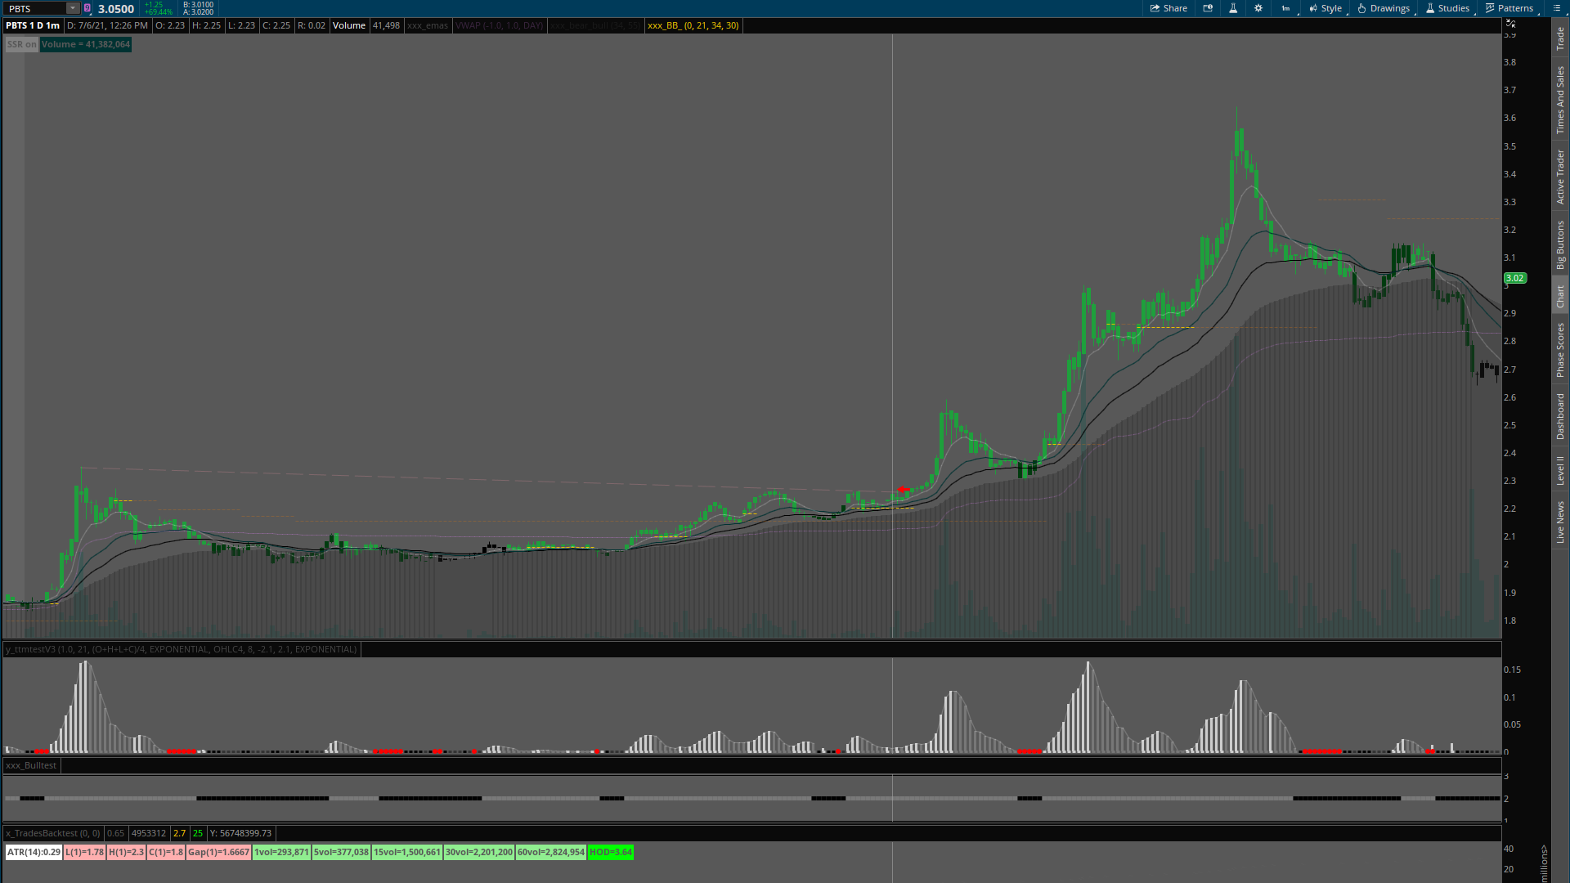
Task: Open chart settings gear icon
Action: 1258,8
